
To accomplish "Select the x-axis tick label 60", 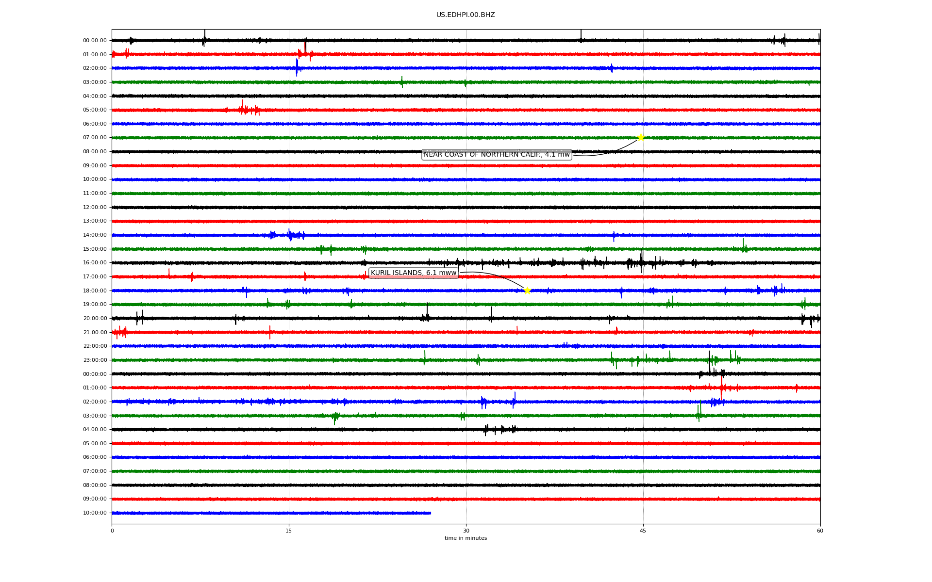I will click(820, 531).
